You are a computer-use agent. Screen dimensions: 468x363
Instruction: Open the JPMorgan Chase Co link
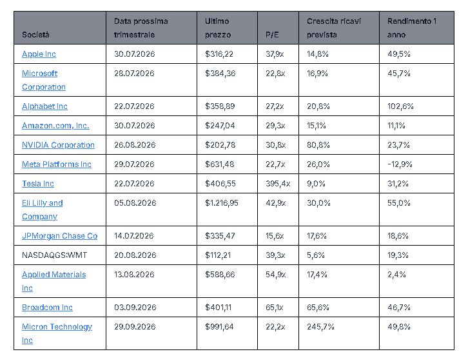click(x=60, y=236)
